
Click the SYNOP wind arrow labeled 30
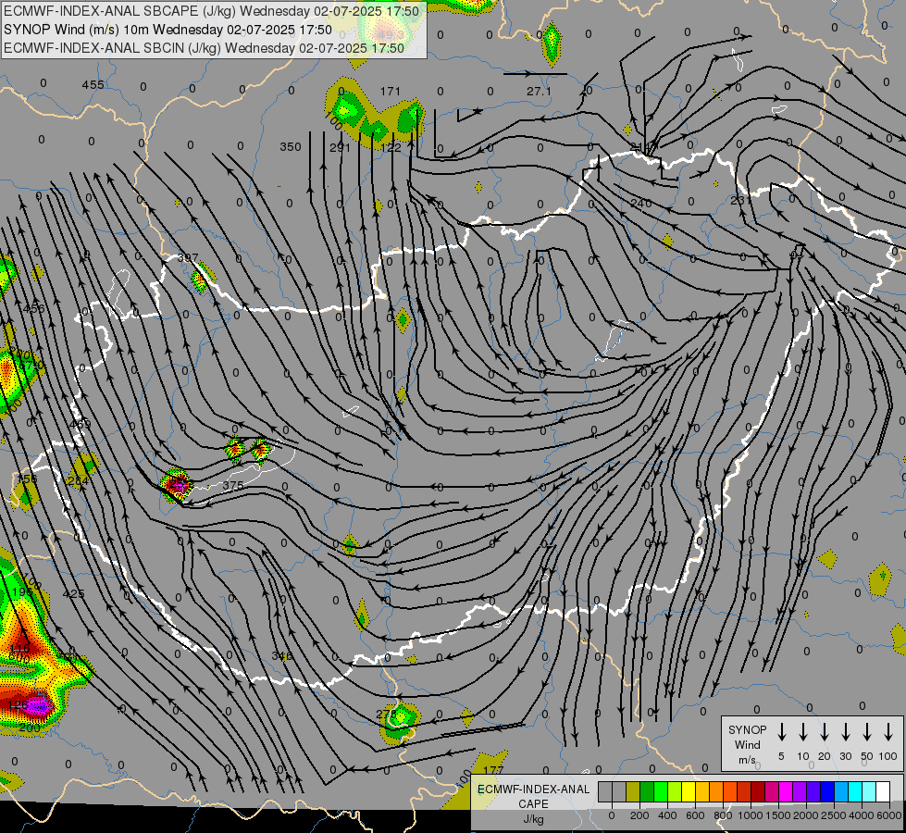(x=845, y=732)
